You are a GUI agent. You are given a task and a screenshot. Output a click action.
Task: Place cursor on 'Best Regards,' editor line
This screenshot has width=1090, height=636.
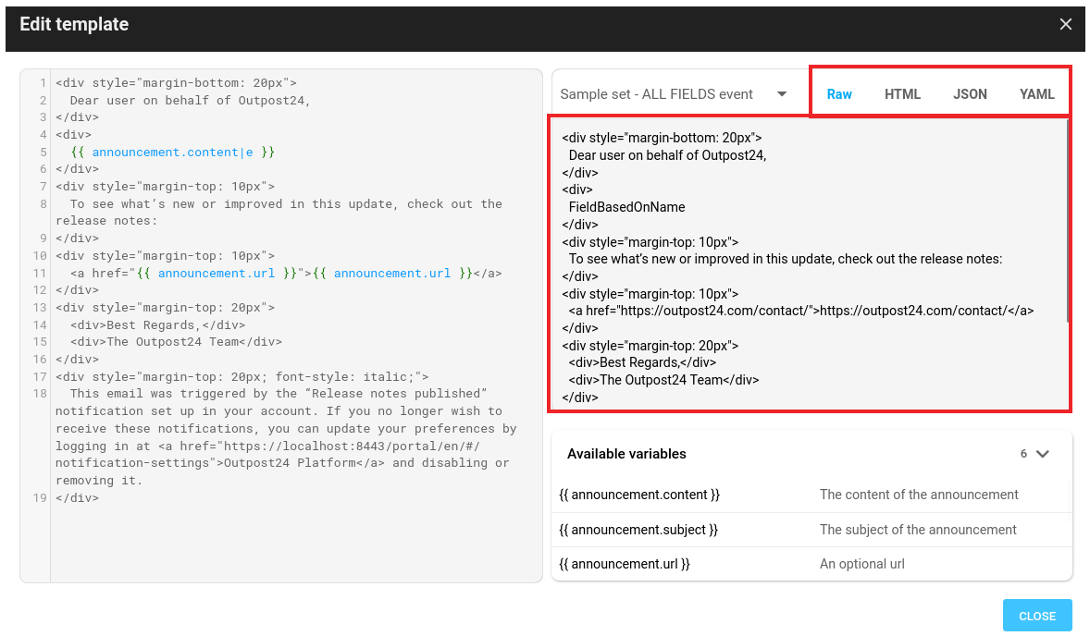[176, 324]
